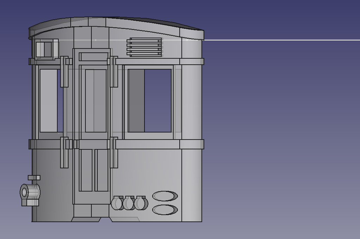Select the rightmost of the three round lamps

(141, 203)
